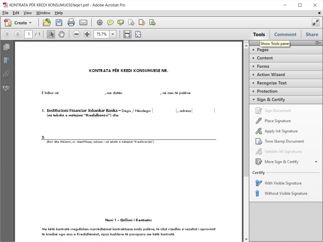Open the tools pane options menu icon

coord(318,43)
